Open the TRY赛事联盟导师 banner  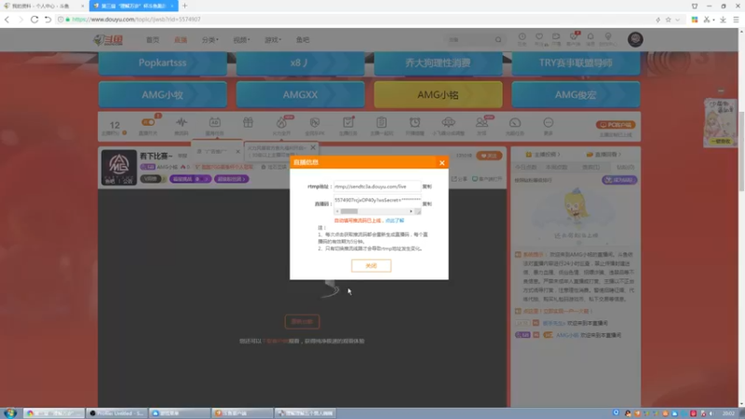(576, 62)
